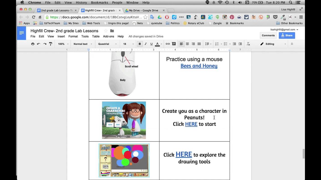Click the blue Share button
This screenshot has width=321, height=180.
pos(287,35)
